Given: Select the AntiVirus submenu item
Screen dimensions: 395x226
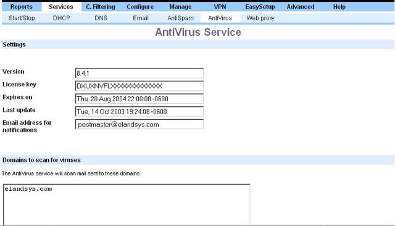Looking at the screenshot, I should 220,18.
